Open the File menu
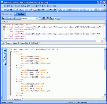 (x=5, y=6)
